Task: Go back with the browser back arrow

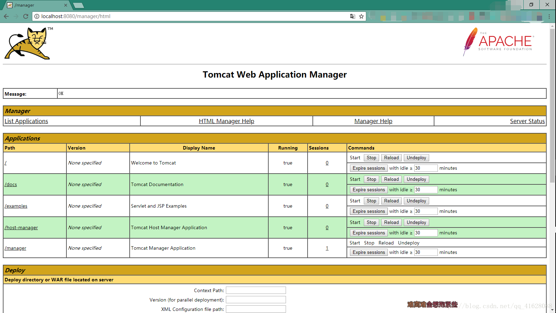Action: click(6, 16)
